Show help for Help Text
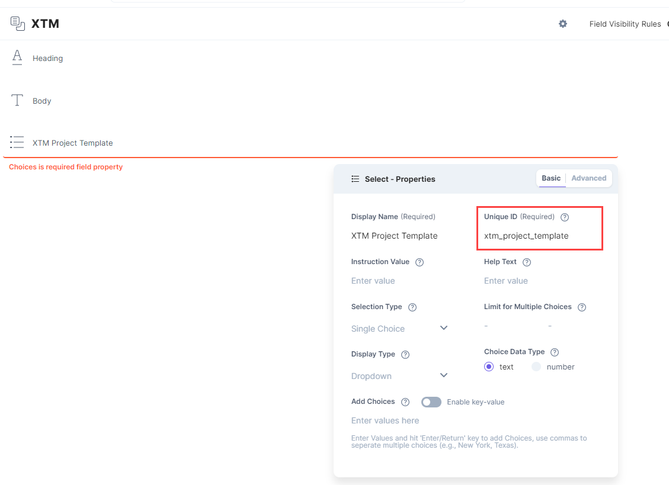This screenshot has height=485, width=669. point(527,262)
